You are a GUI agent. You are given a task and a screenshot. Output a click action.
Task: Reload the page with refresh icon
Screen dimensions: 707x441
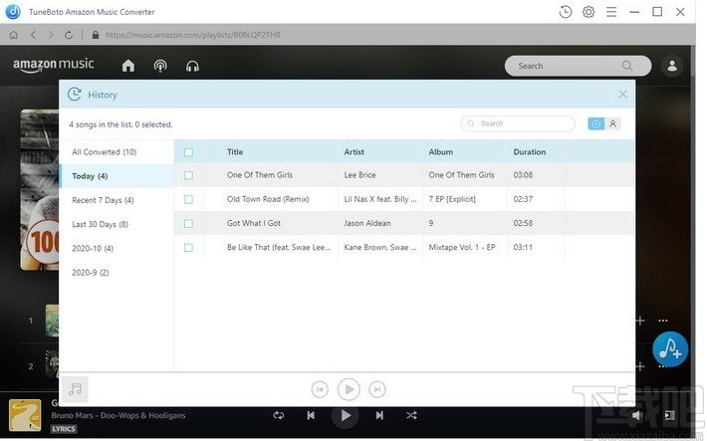(x=69, y=35)
